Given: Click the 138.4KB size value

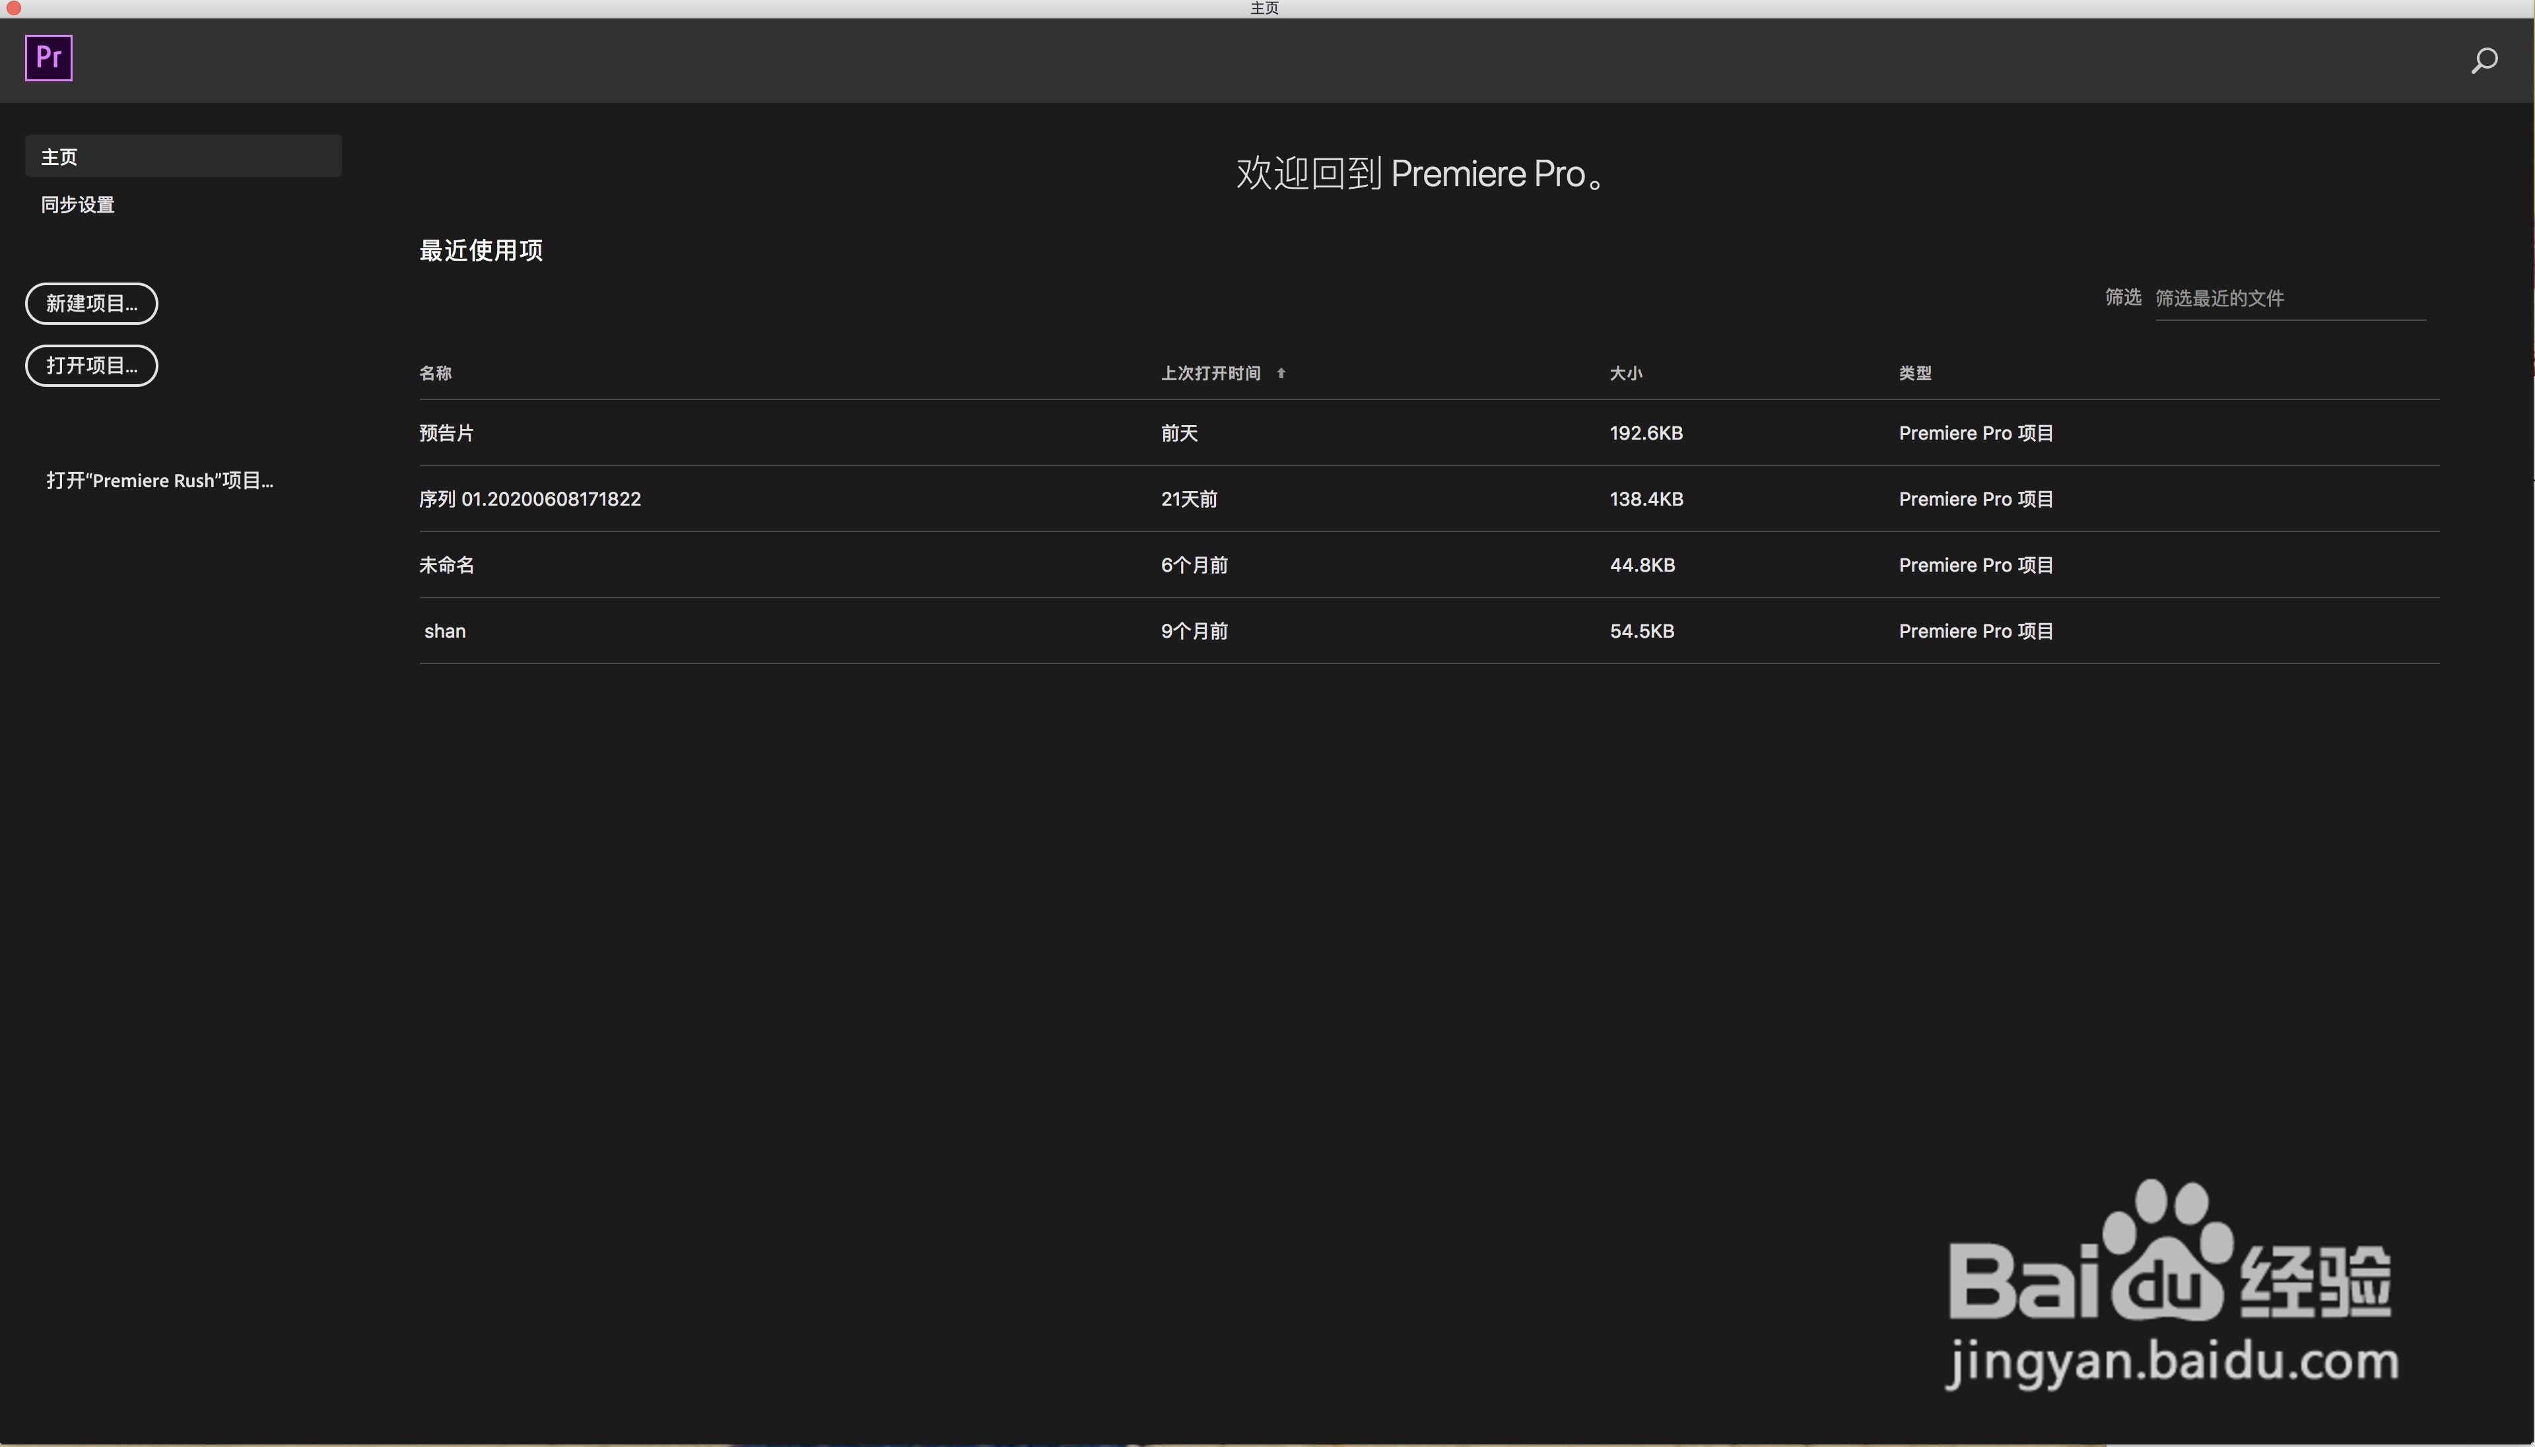Looking at the screenshot, I should click(1646, 499).
